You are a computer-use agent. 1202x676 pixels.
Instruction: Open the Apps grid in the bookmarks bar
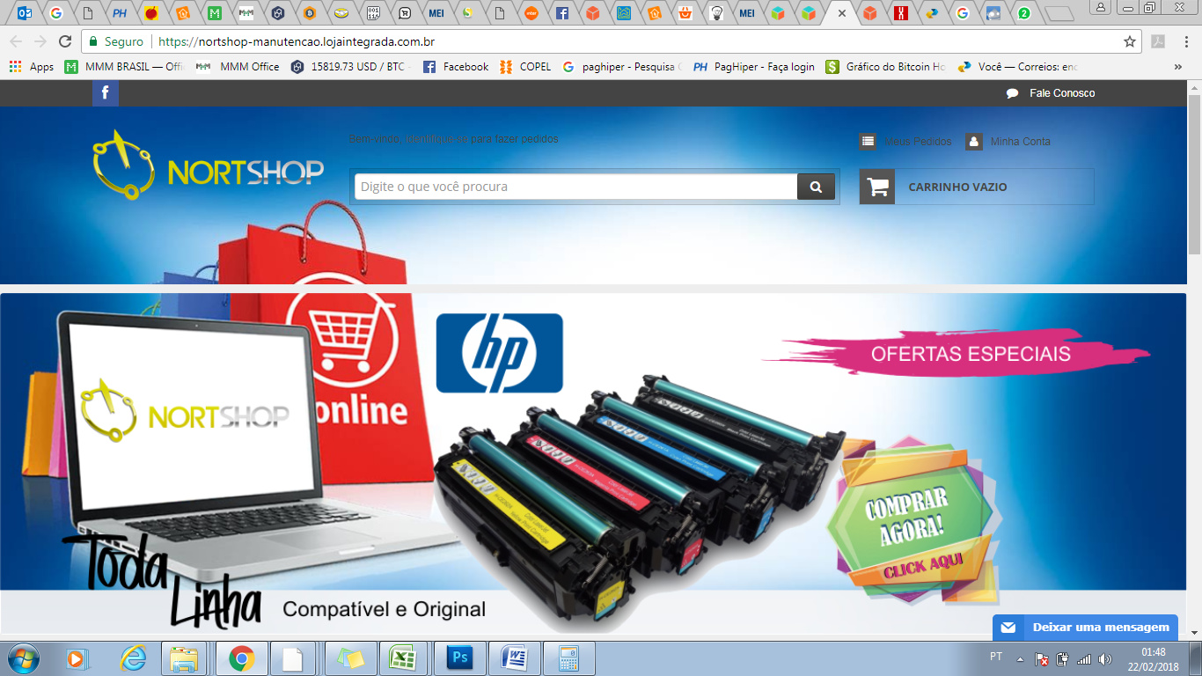(31, 66)
